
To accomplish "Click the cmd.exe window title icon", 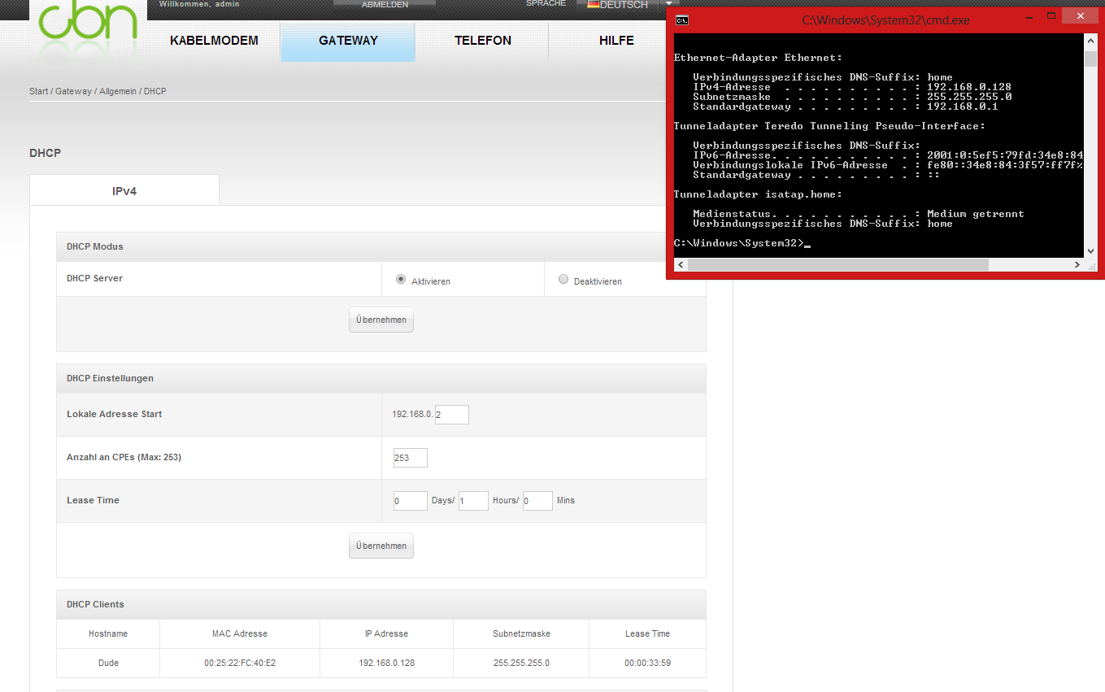I will pos(683,20).
